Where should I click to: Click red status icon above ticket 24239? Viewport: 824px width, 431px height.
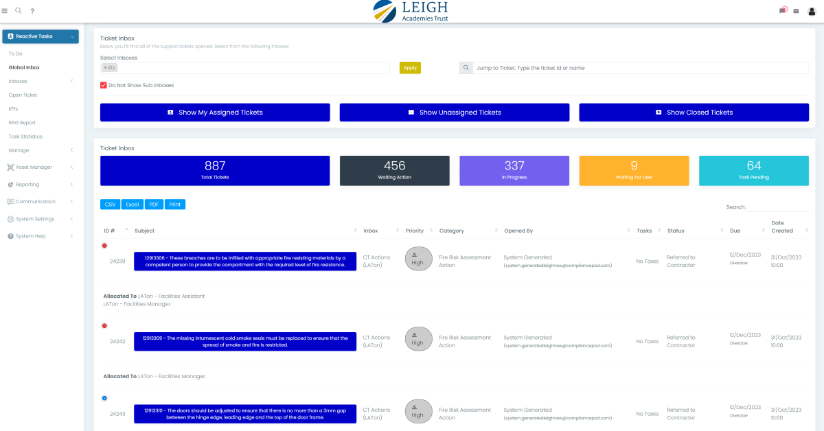click(104, 245)
